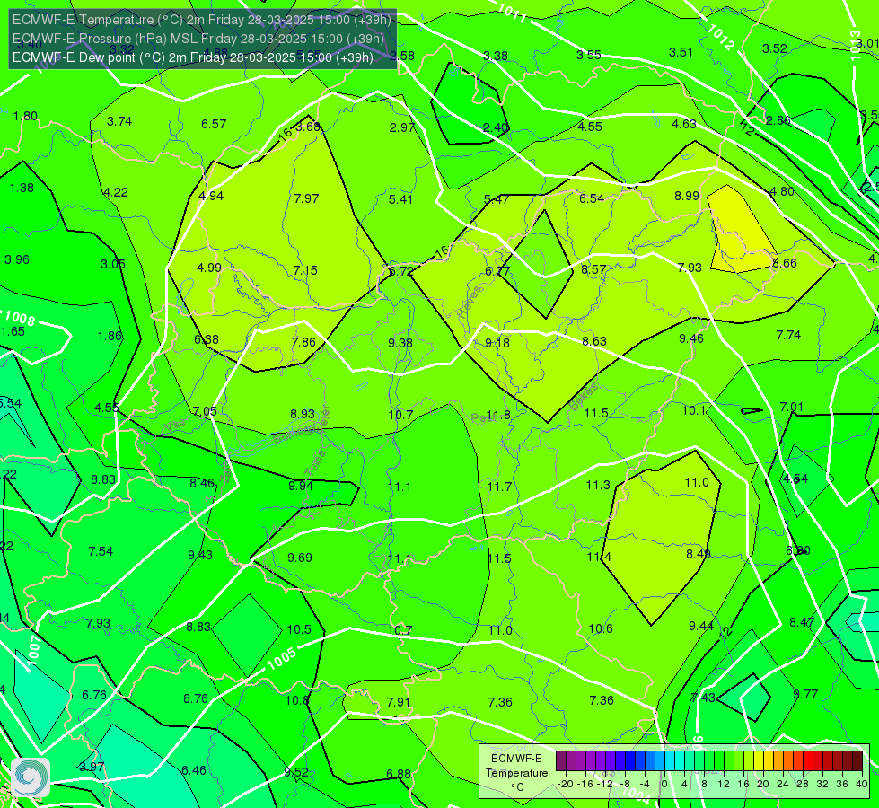879x808 pixels.
Task: Click the dew point value 8.49
Action: [x=699, y=554]
